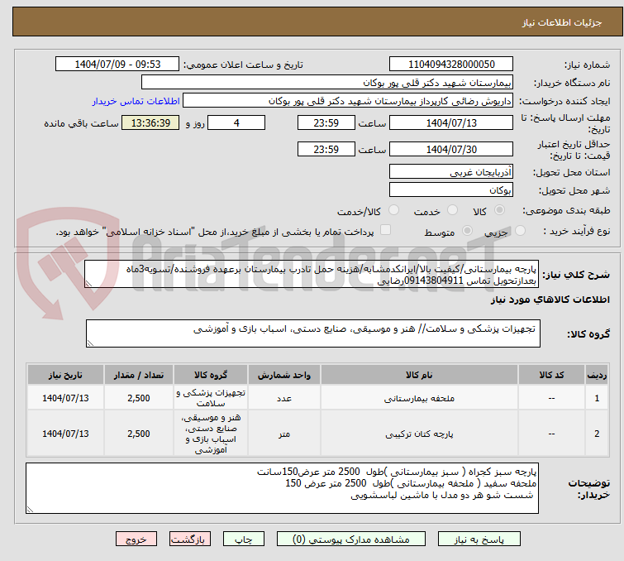Click the توضیحات خریدار text area
Image resolution: width=624 pixels, height=561 pixels.
(282, 488)
